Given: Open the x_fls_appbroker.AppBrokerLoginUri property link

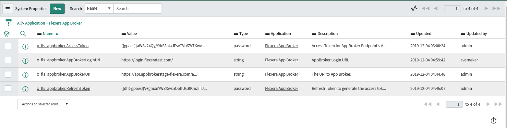Looking at the screenshot, I should tap(68, 60).
